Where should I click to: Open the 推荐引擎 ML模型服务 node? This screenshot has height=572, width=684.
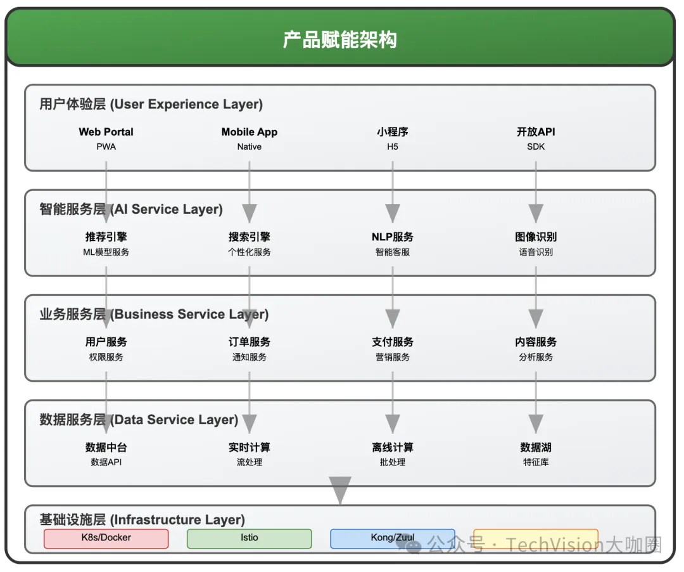pos(106,244)
